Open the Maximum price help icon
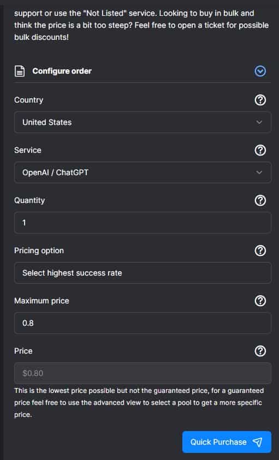Screen dimensions: 279x460 pyautogui.click(x=260, y=301)
